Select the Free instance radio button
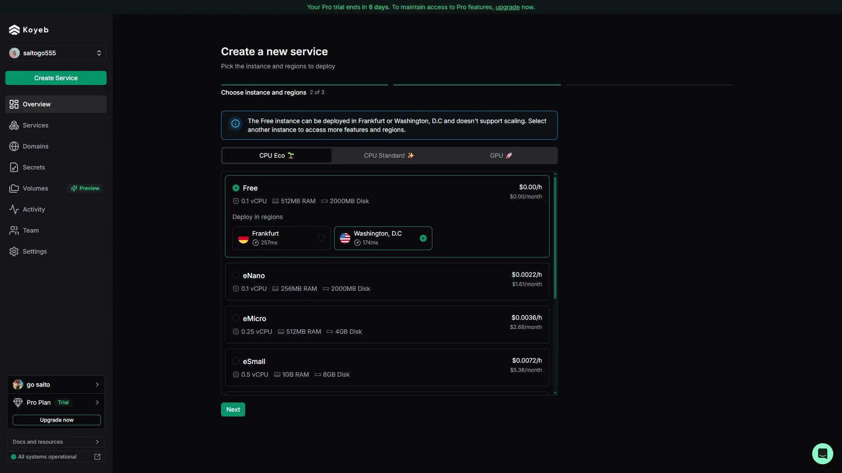This screenshot has width=842, height=473. (236, 188)
